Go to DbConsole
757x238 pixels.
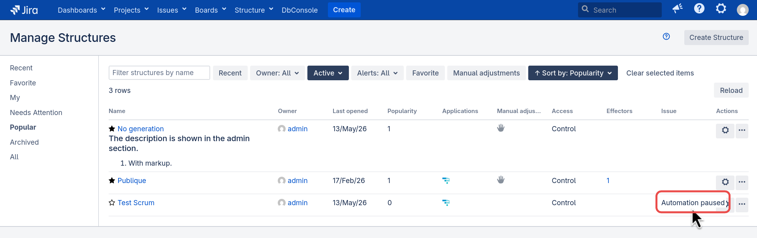(299, 10)
